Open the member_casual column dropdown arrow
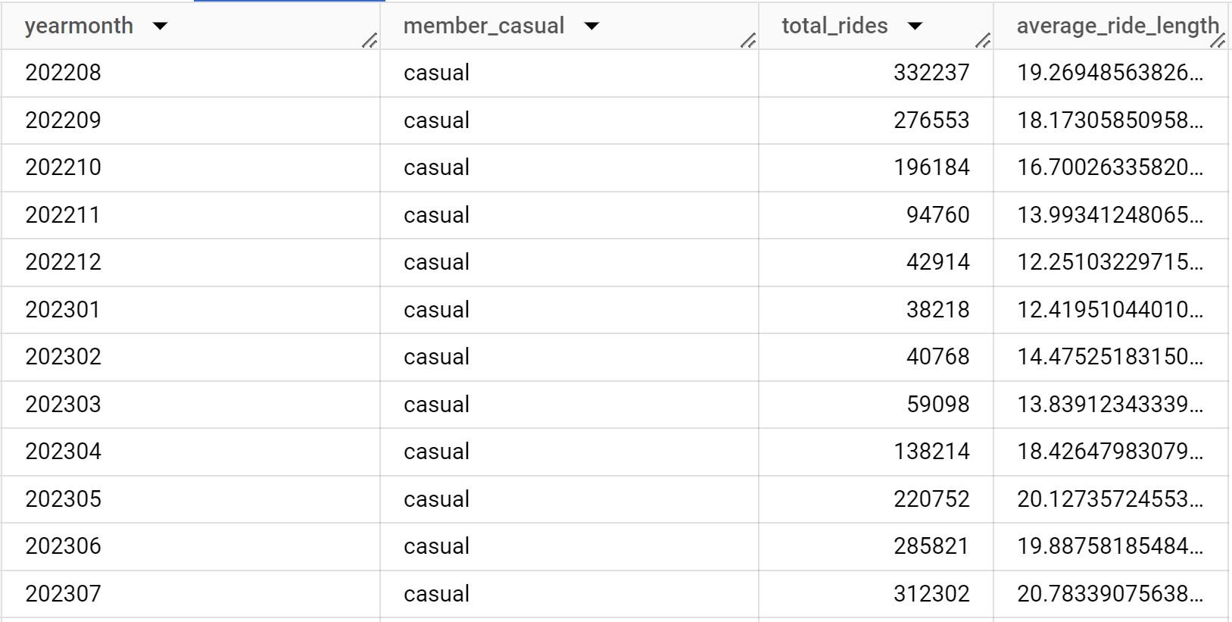Viewport: 1232px width, 622px height. coord(591,27)
